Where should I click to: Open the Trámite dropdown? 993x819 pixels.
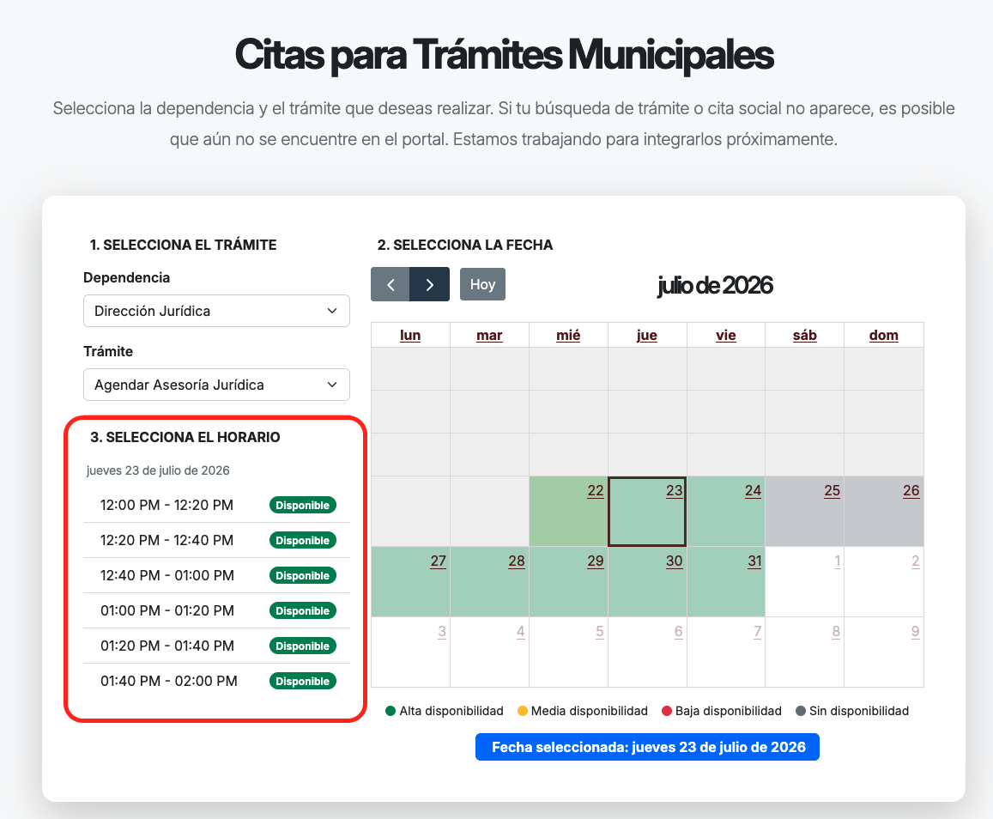(x=216, y=385)
